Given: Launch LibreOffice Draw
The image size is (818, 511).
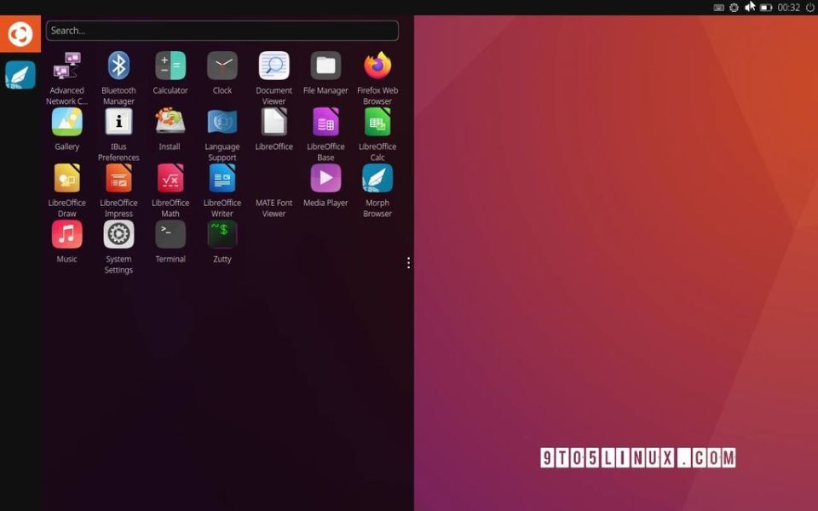Looking at the screenshot, I should (x=66, y=178).
